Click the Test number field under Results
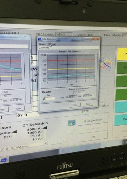 [x=49, y=98]
